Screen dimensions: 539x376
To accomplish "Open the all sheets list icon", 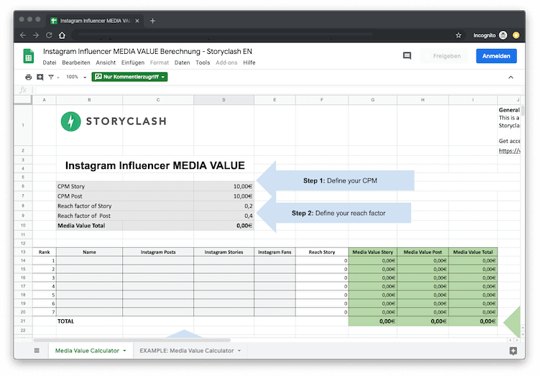I will pyautogui.click(x=37, y=351).
